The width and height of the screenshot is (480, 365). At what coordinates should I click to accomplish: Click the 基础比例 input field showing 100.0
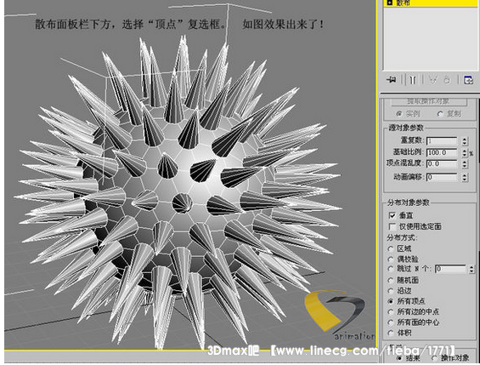click(442, 152)
